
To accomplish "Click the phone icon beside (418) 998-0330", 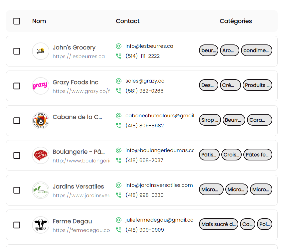I will pyautogui.click(x=119, y=195).
